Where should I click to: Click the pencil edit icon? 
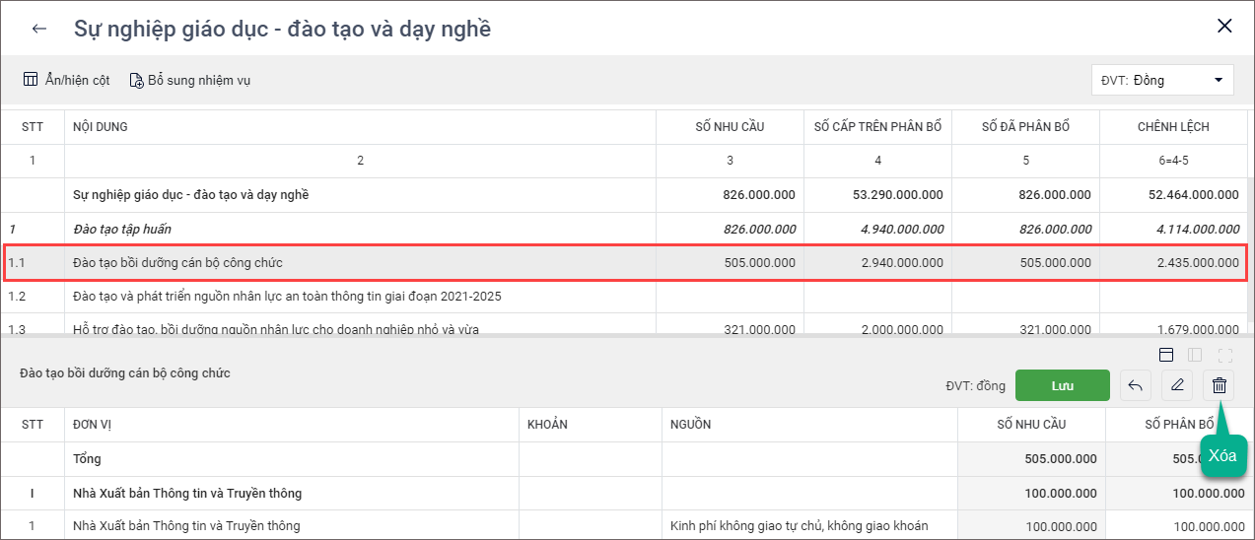pyautogui.click(x=1176, y=385)
